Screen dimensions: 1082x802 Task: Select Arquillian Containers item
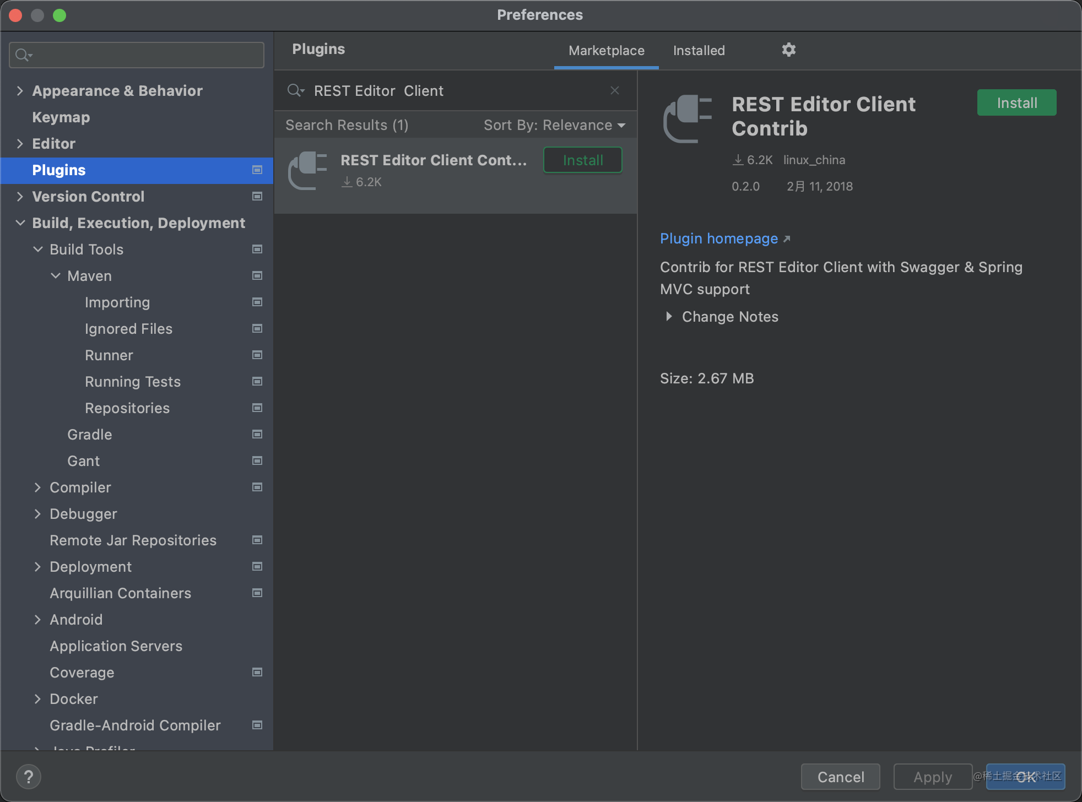coord(120,593)
